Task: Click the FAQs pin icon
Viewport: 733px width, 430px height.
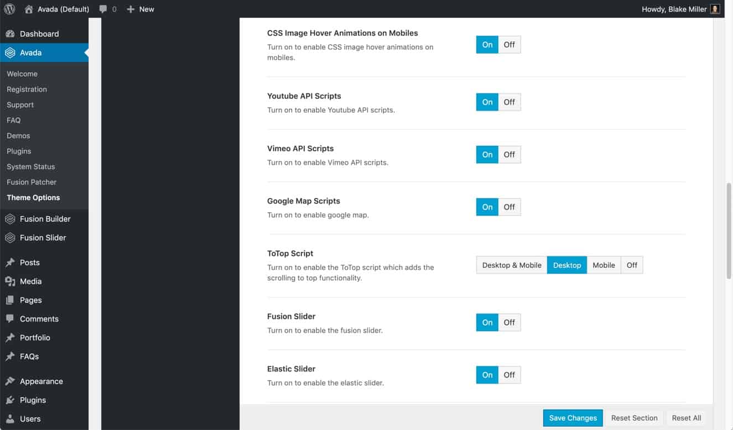Action: (10, 356)
